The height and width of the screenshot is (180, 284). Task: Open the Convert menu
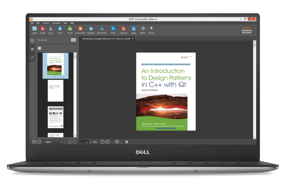pos(46,23)
